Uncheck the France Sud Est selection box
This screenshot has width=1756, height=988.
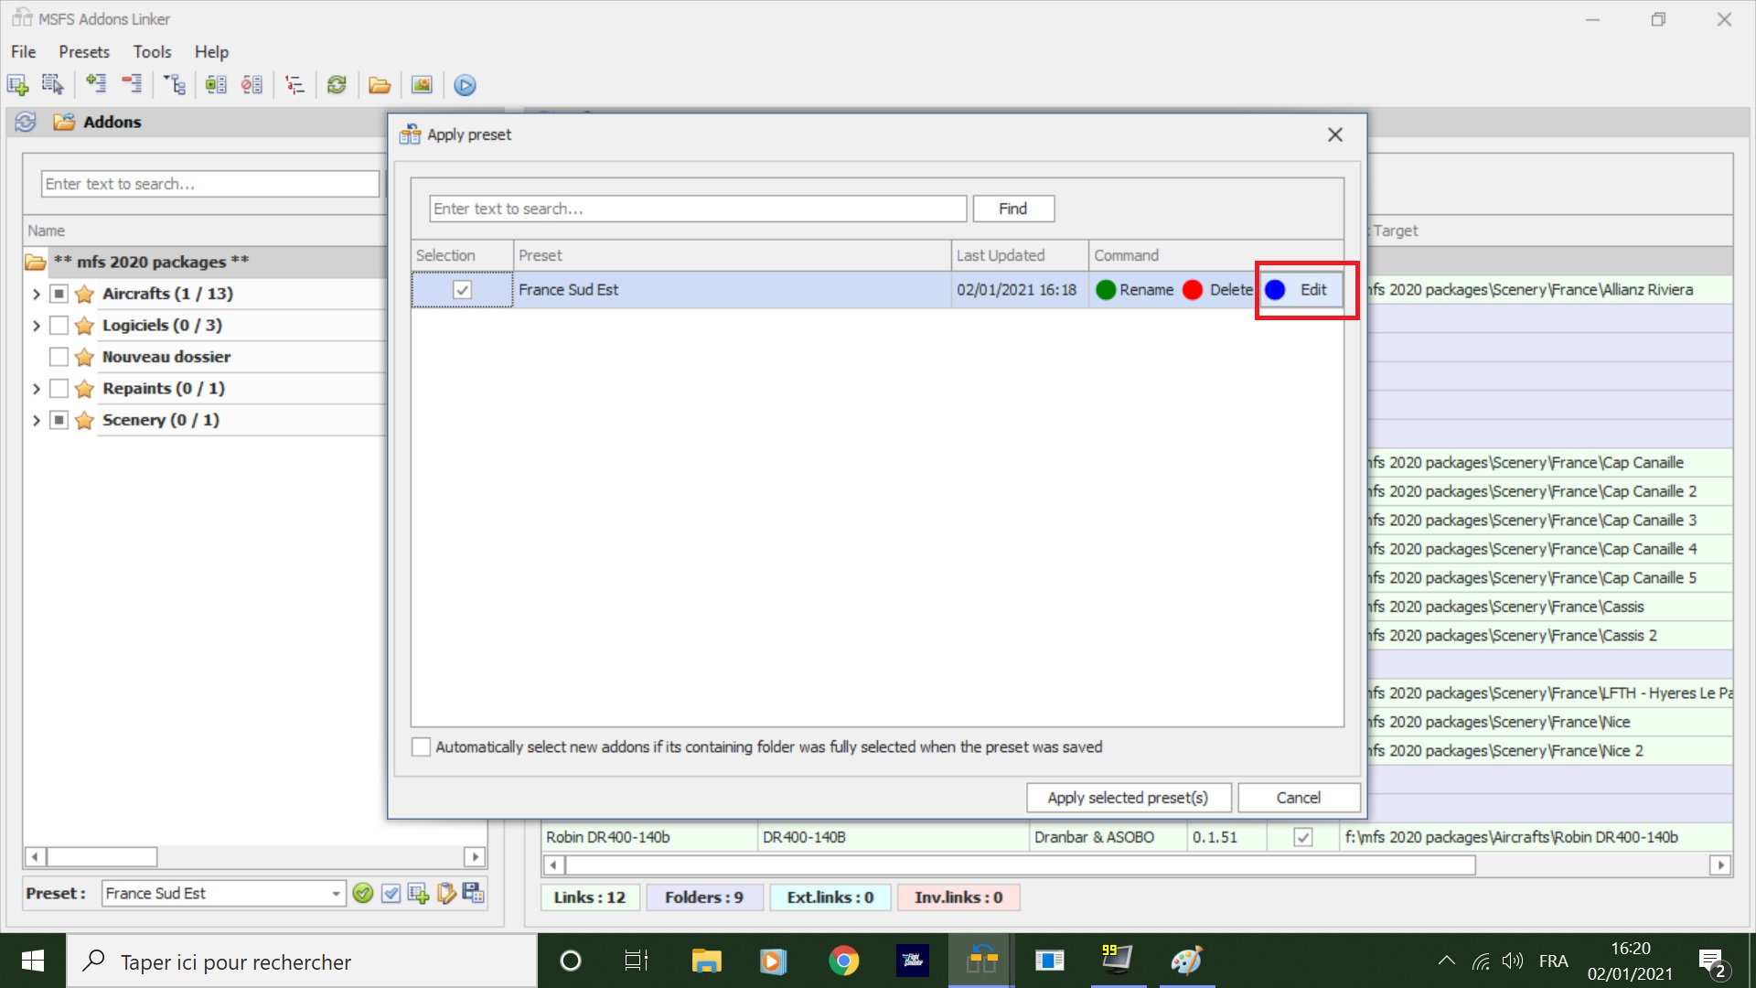point(462,290)
